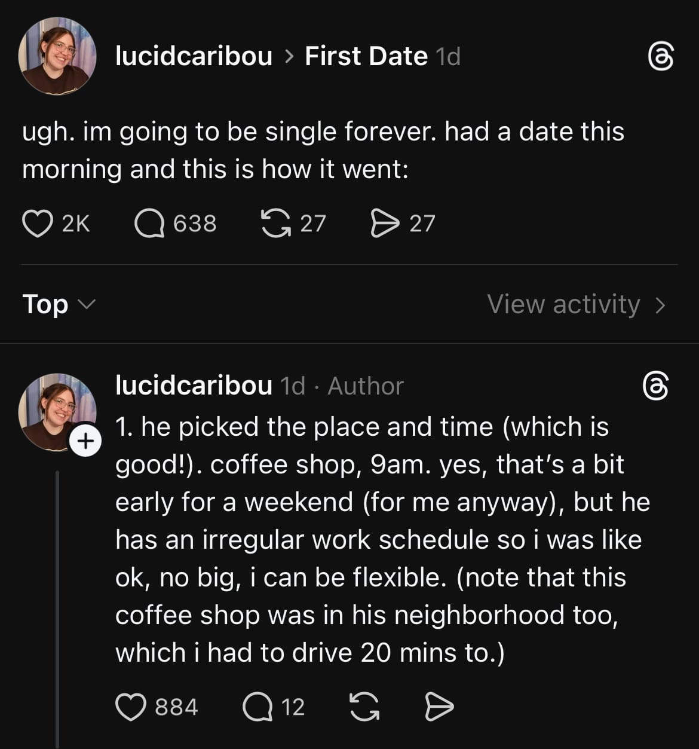The width and height of the screenshot is (699, 749).
Task: Expand the Top sort dropdown
Action: coord(58,304)
